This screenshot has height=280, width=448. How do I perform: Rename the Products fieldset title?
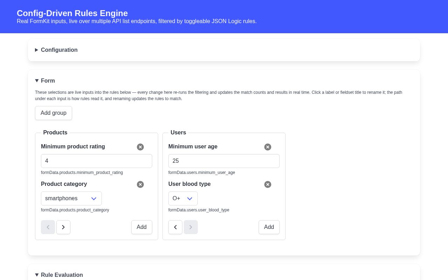click(x=55, y=133)
